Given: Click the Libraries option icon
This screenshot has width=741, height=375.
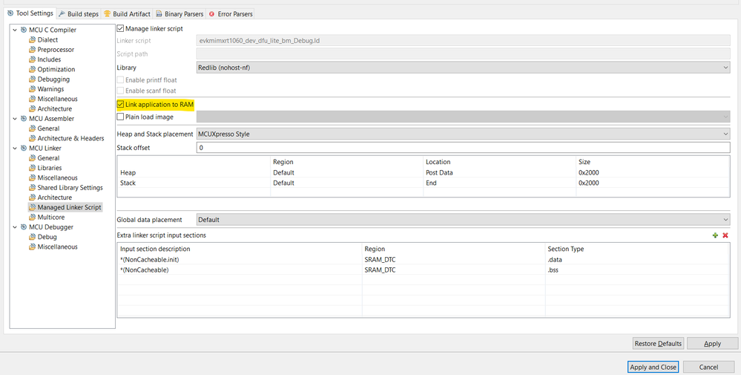Looking at the screenshot, I should (x=32, y=168).
